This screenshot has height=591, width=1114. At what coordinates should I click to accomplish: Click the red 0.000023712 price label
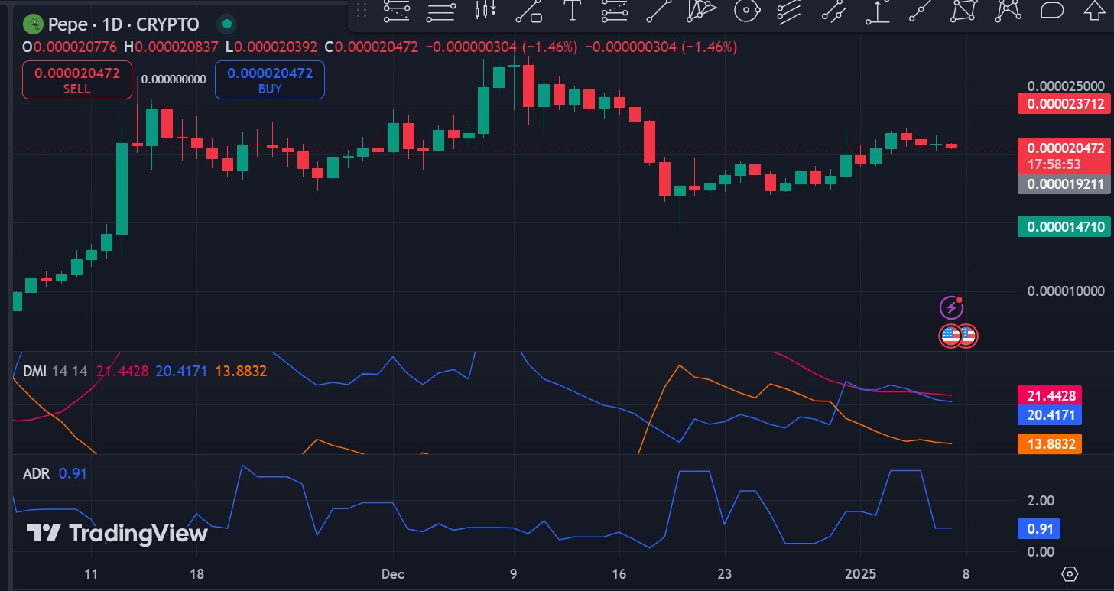click(x=1064, y=104)
